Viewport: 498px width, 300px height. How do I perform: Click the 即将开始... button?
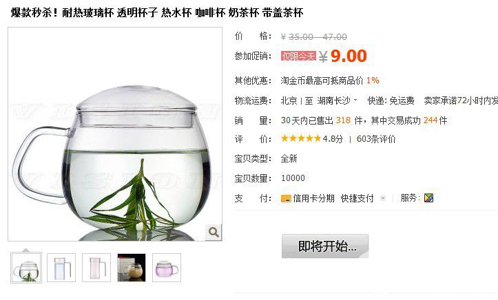(x=325, y=246)
